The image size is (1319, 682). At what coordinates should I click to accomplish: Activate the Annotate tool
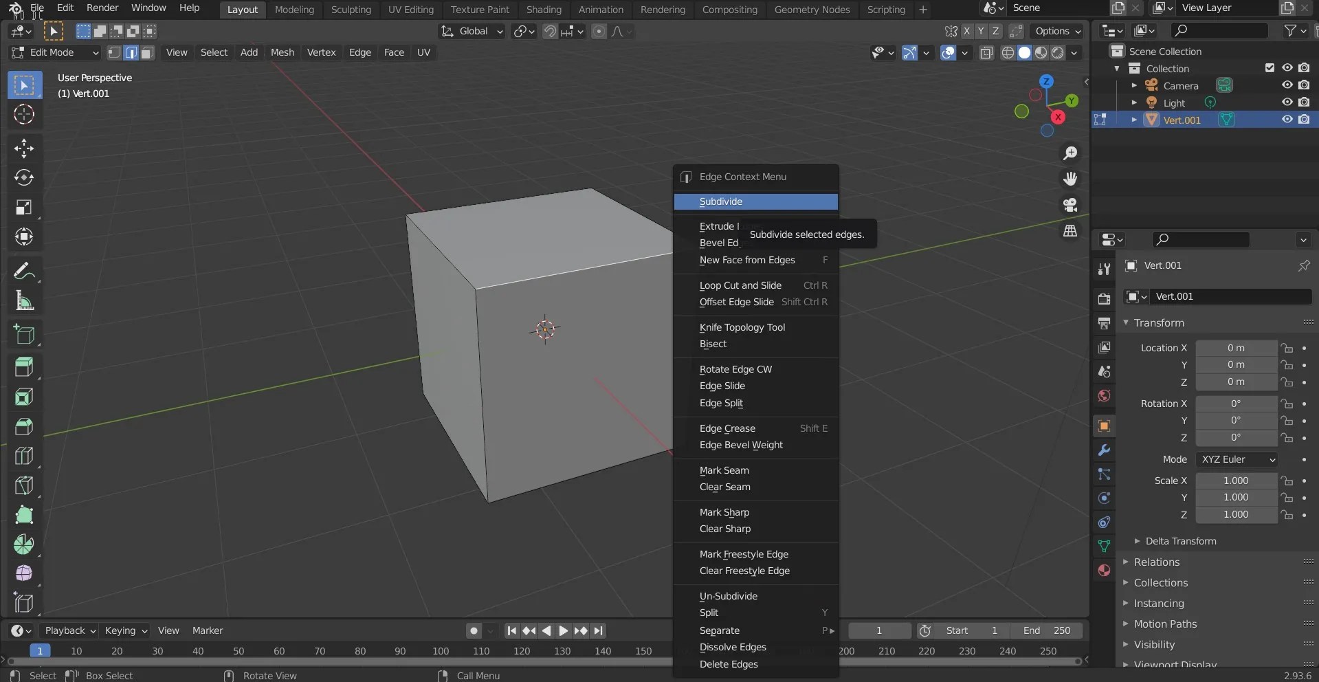coord(24,270)
